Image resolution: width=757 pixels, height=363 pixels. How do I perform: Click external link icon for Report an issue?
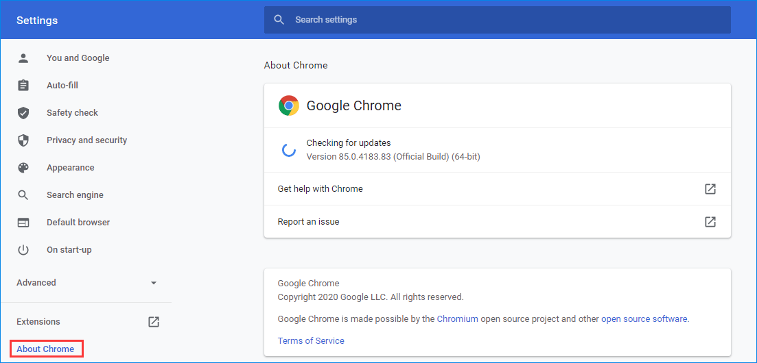(x=710, y=222)
